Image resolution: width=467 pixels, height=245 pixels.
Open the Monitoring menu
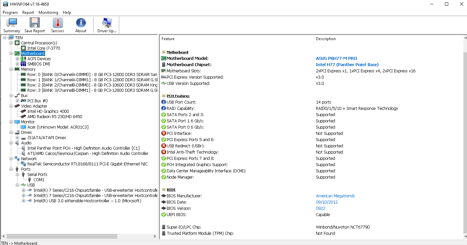click(48, 12)
